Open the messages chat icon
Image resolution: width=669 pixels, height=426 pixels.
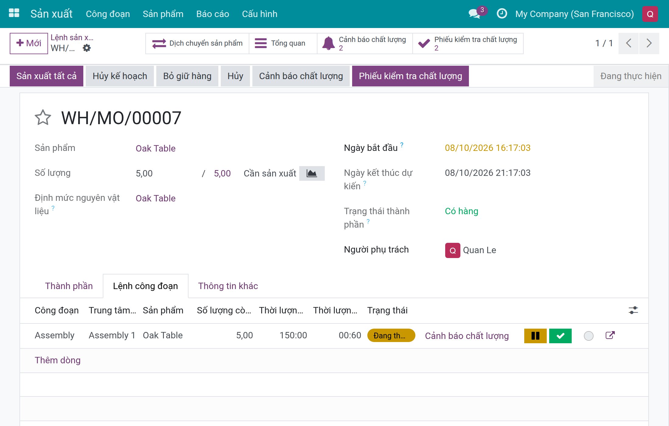(x=475, y=14)
